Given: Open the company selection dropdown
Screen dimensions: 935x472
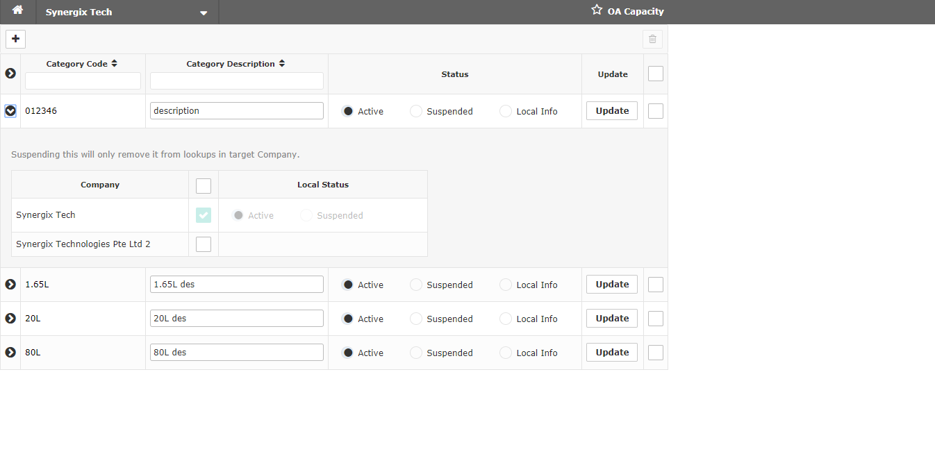Looking at the screenshot, I should tap(203, 12).
